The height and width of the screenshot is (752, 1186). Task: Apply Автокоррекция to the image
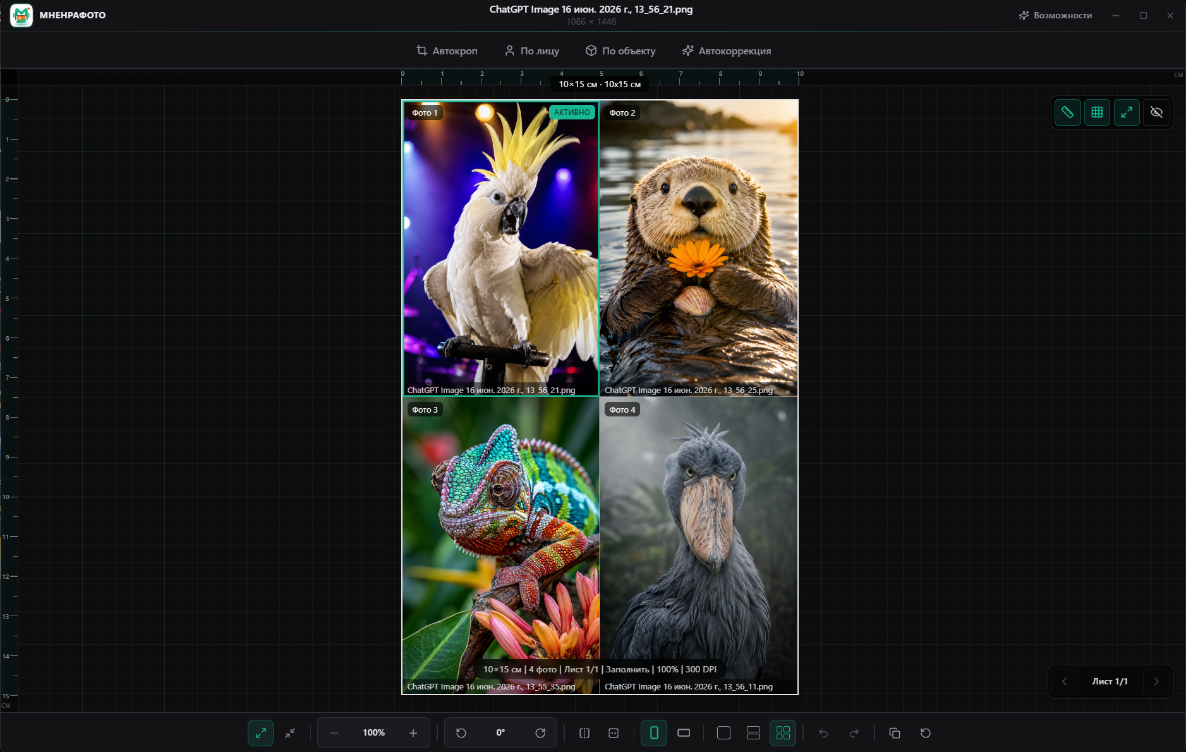[x=727, y=51]
